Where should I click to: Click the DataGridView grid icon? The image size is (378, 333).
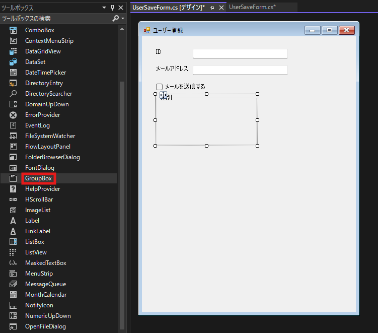pos(13,51)
